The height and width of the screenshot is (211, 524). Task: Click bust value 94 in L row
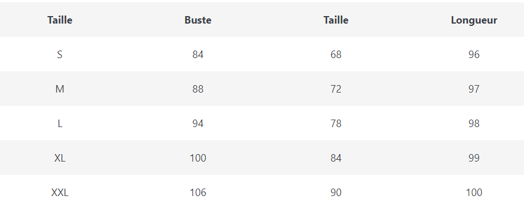coord(198,124)
